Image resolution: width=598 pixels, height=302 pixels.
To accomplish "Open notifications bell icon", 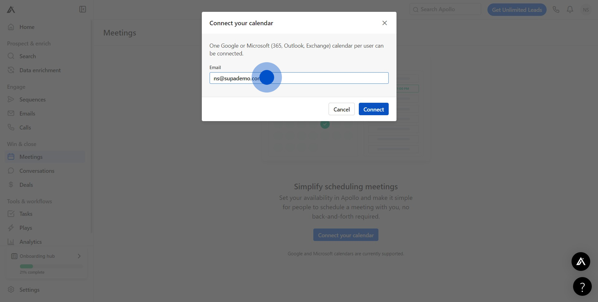I will tap(570, 10).
